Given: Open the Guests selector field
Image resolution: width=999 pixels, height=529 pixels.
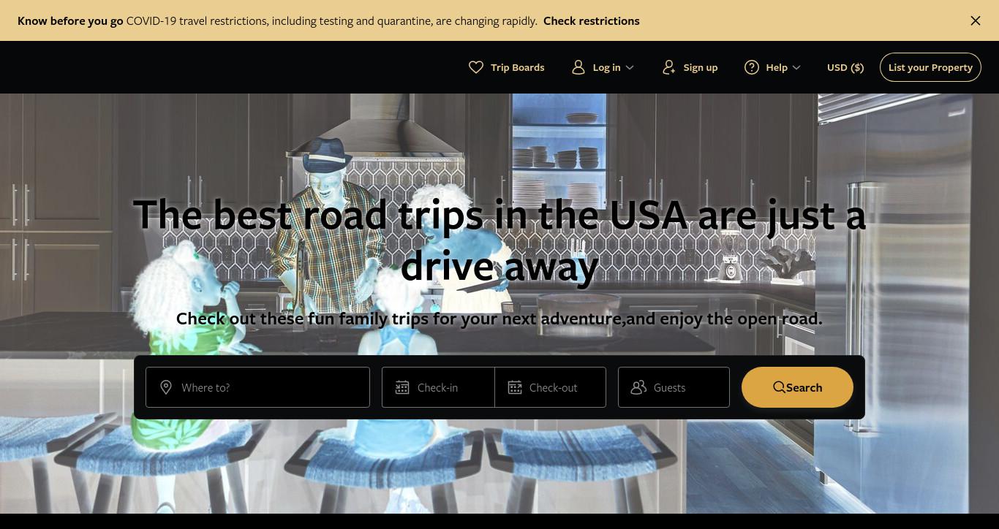Looking at the screenshot, I should (x=674, y=387).
